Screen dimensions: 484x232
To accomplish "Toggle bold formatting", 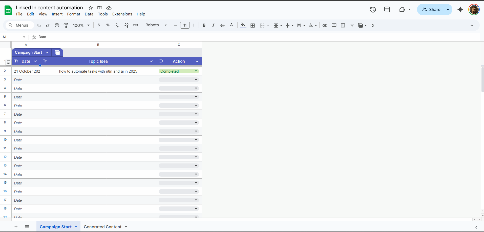I will click(x=204, y=25).
